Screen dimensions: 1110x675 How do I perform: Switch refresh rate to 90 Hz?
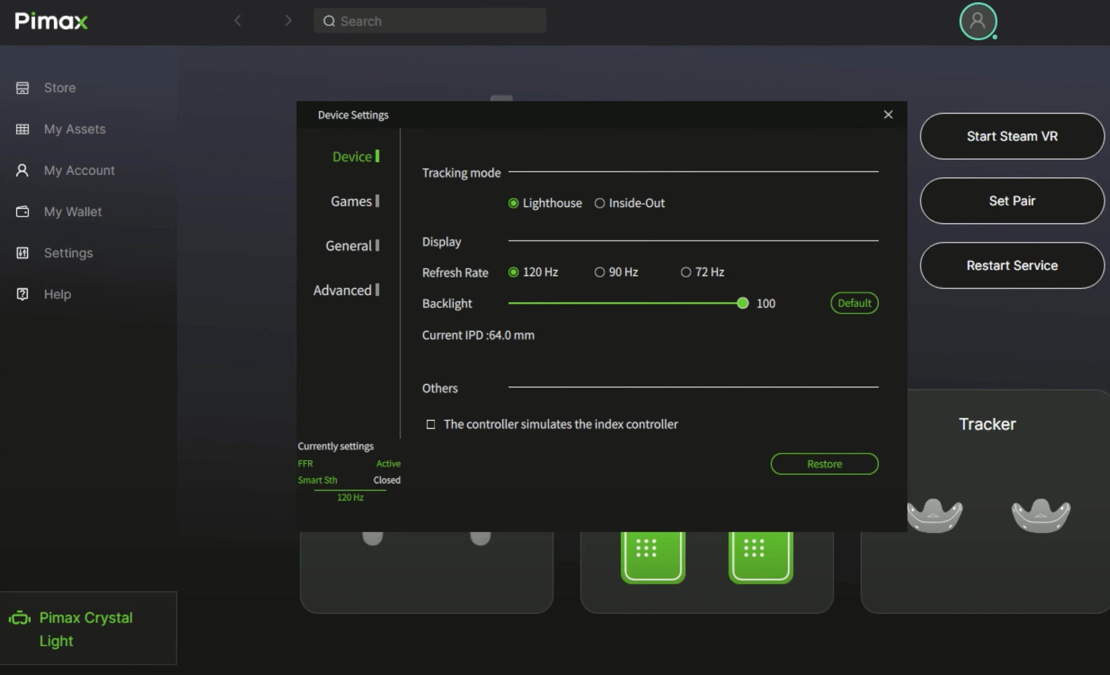pyautogui.click(x=600, y=272)
